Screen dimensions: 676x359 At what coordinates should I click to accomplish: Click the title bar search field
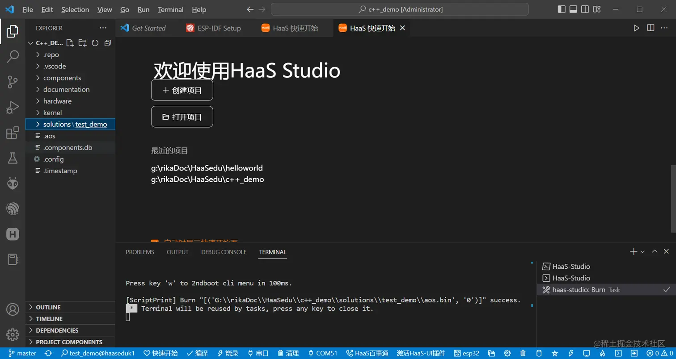[x=400, y=9]
